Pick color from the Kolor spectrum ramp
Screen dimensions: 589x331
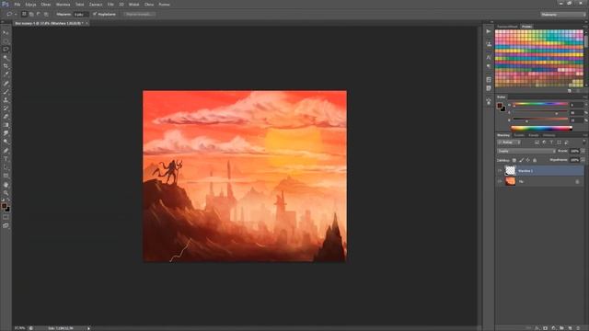coord(541,128)
